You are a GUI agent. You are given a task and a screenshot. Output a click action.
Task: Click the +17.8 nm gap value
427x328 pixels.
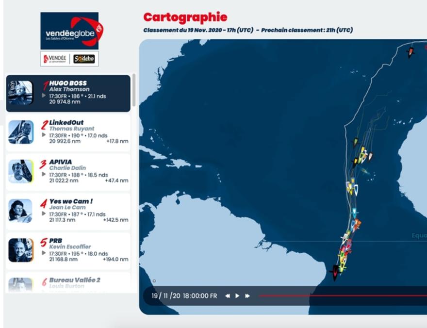[x=117, y=141]
